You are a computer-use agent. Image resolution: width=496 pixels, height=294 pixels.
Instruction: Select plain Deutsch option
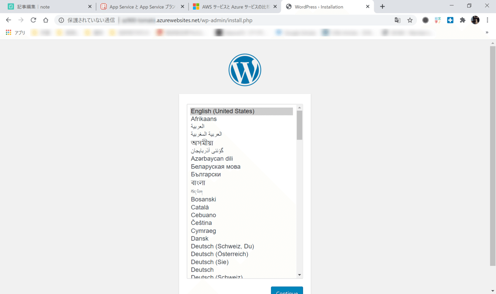[241, 270]
